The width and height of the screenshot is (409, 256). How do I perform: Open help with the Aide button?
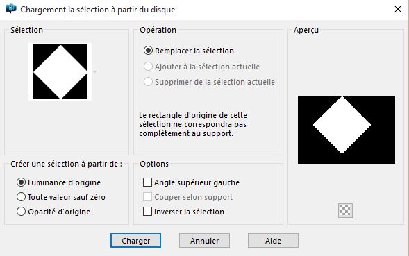coord(273,240)
